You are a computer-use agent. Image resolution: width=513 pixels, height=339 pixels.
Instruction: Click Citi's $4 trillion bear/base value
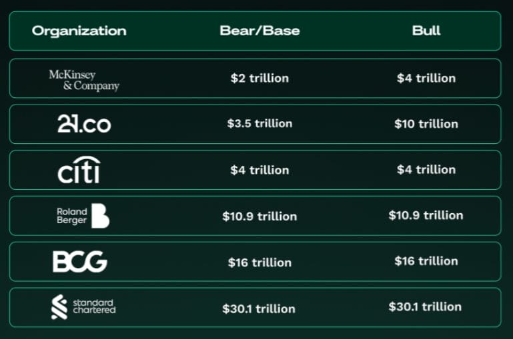coord(260,170)
